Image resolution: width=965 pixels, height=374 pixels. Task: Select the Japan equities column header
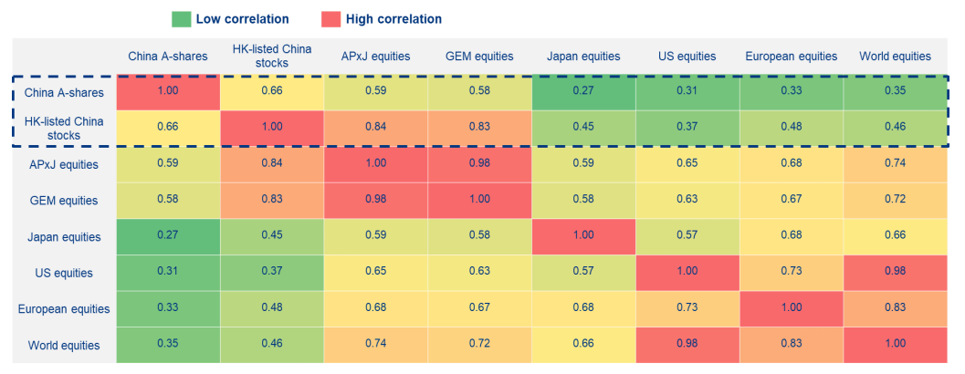coord(584,57)
